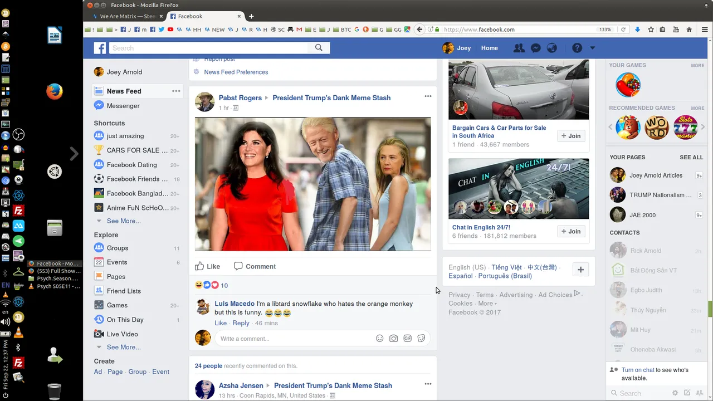
Task: Click Like on Pabst Rogers post
Action: pos(207,266)
